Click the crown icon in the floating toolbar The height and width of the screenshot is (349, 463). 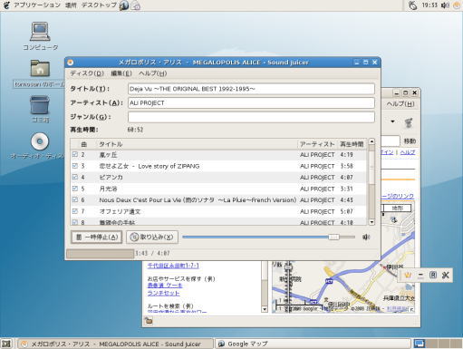click(x=408, y=276)
